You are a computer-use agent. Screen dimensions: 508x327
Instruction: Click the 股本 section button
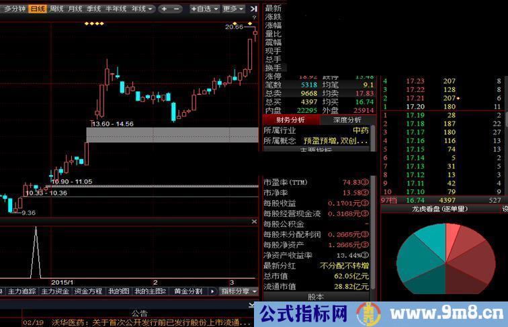pyautogui.click(x=316, y=296)
